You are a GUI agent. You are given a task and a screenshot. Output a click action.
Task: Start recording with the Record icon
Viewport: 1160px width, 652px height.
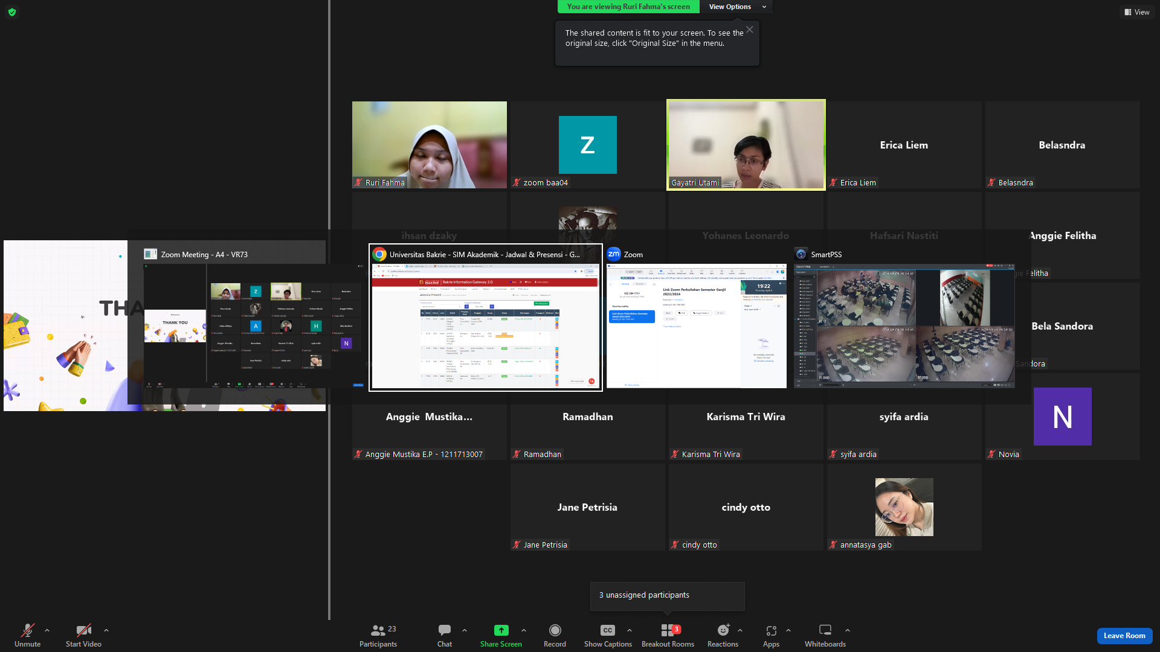pyautogui.click(x=555, y=630)
